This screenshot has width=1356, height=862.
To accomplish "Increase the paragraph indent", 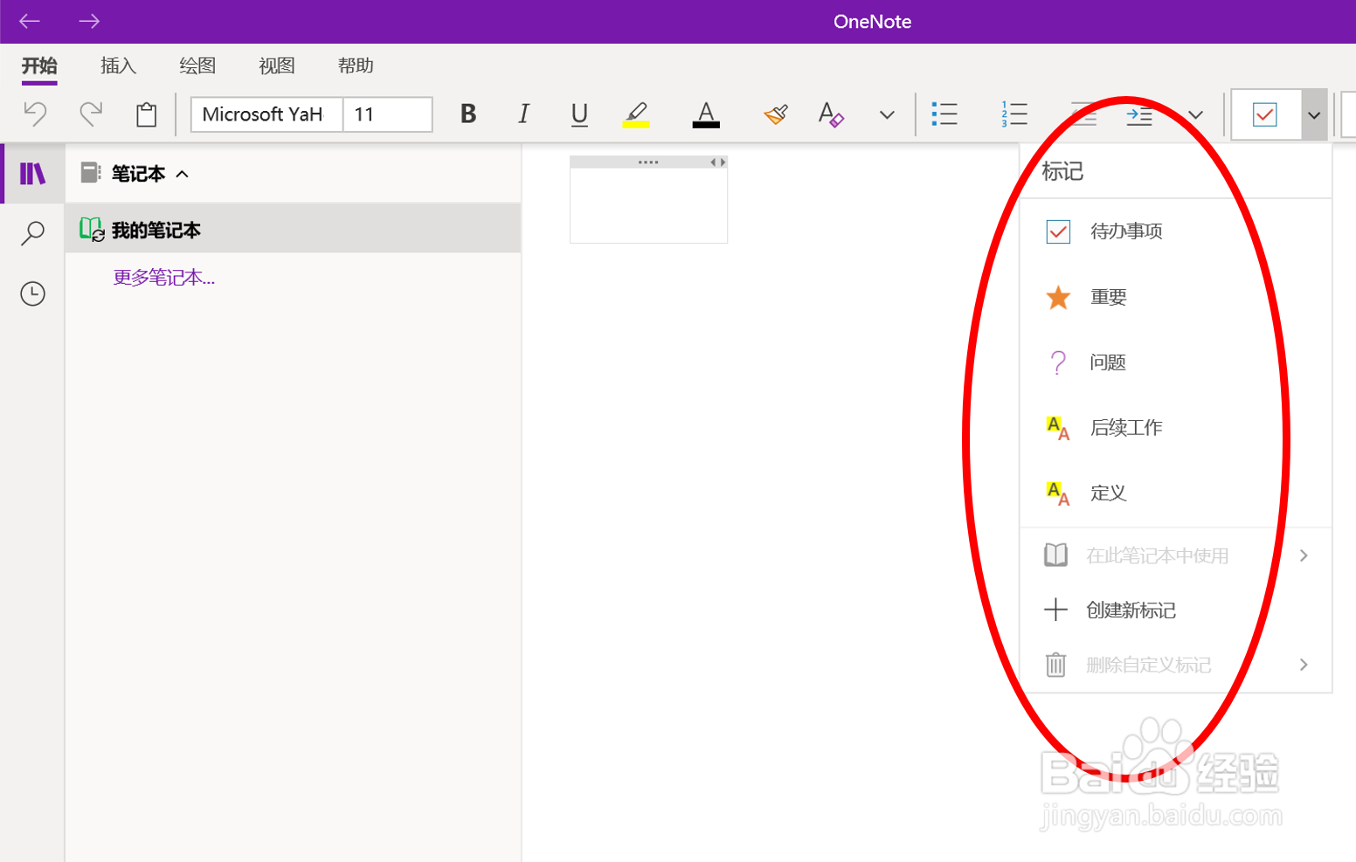I will [1139, 114].
